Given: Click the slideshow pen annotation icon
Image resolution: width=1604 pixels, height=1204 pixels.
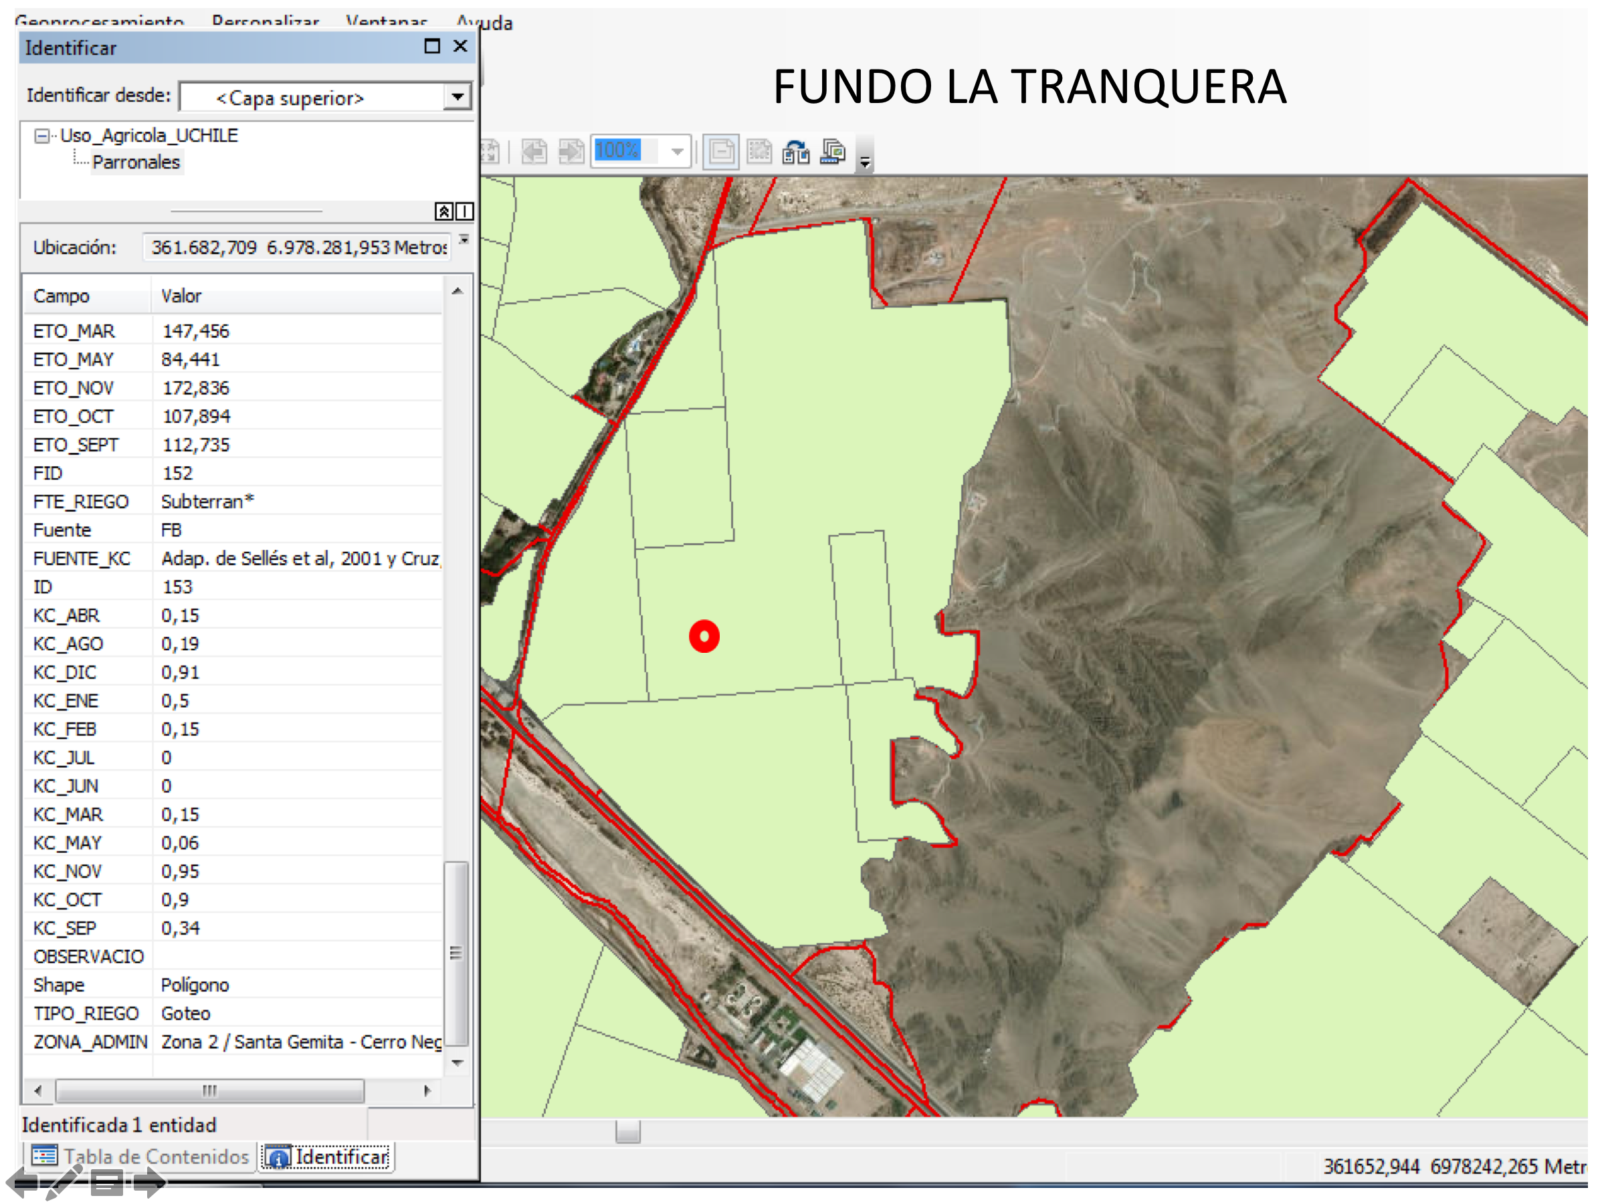Looking at the screenshot, I should click(64, 1183).
